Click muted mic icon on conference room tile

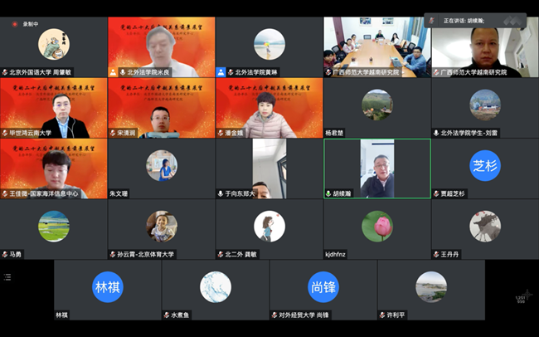328,72
